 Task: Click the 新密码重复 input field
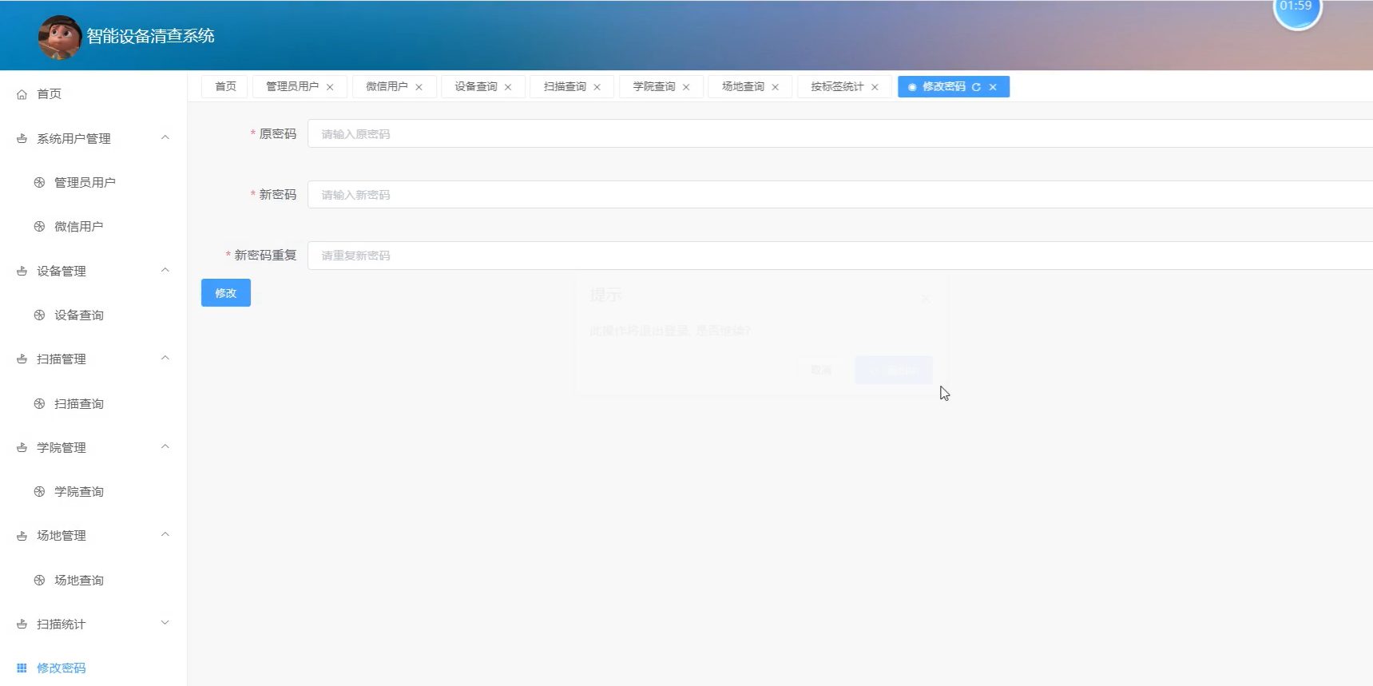pyautogui.click(x=839, y=256)
